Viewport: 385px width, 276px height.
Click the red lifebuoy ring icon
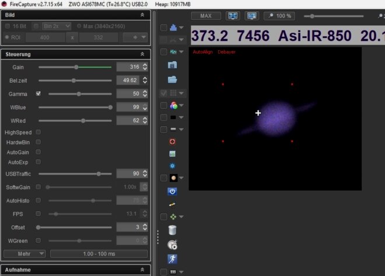click(x=173, y=141)
